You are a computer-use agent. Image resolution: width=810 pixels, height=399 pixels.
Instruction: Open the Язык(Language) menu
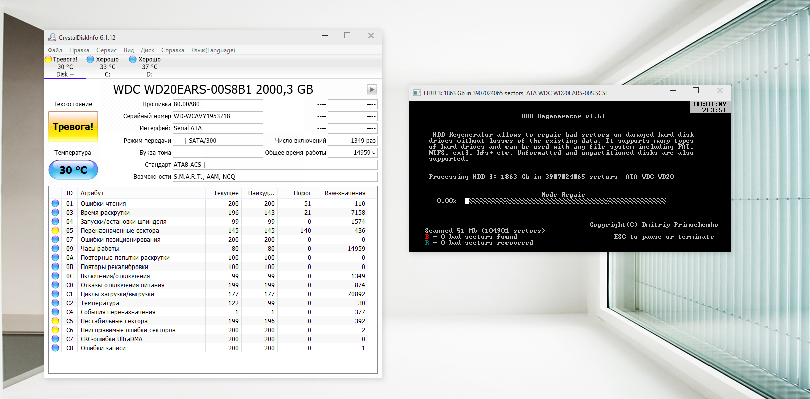(x=213, y=50)
